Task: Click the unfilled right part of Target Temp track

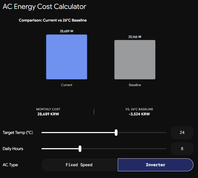Action: pyautogui.click(x=142, y=133)
